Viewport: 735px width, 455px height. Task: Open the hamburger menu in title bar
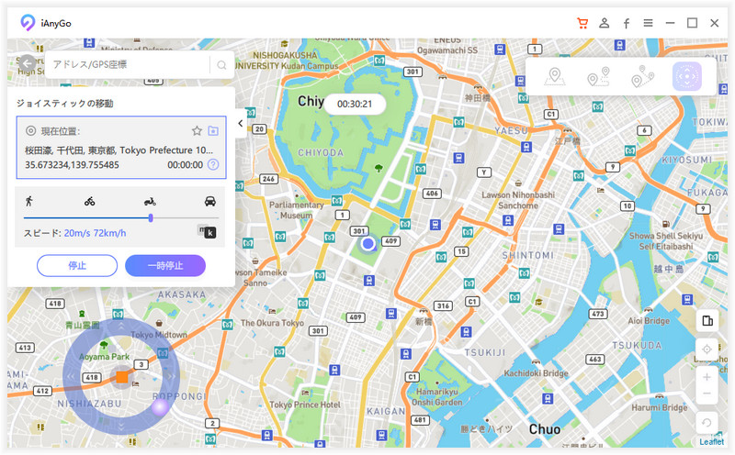(649, 23)
